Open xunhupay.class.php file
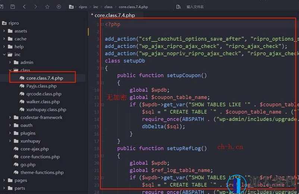This screenshot has height=194, width=299. pos(46,110)
